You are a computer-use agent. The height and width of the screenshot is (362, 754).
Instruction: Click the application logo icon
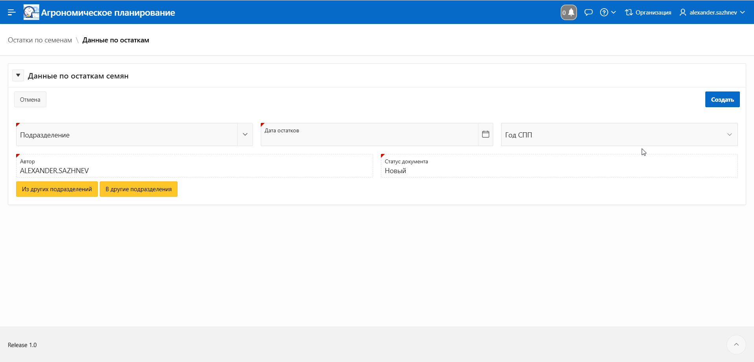(31, 13)
